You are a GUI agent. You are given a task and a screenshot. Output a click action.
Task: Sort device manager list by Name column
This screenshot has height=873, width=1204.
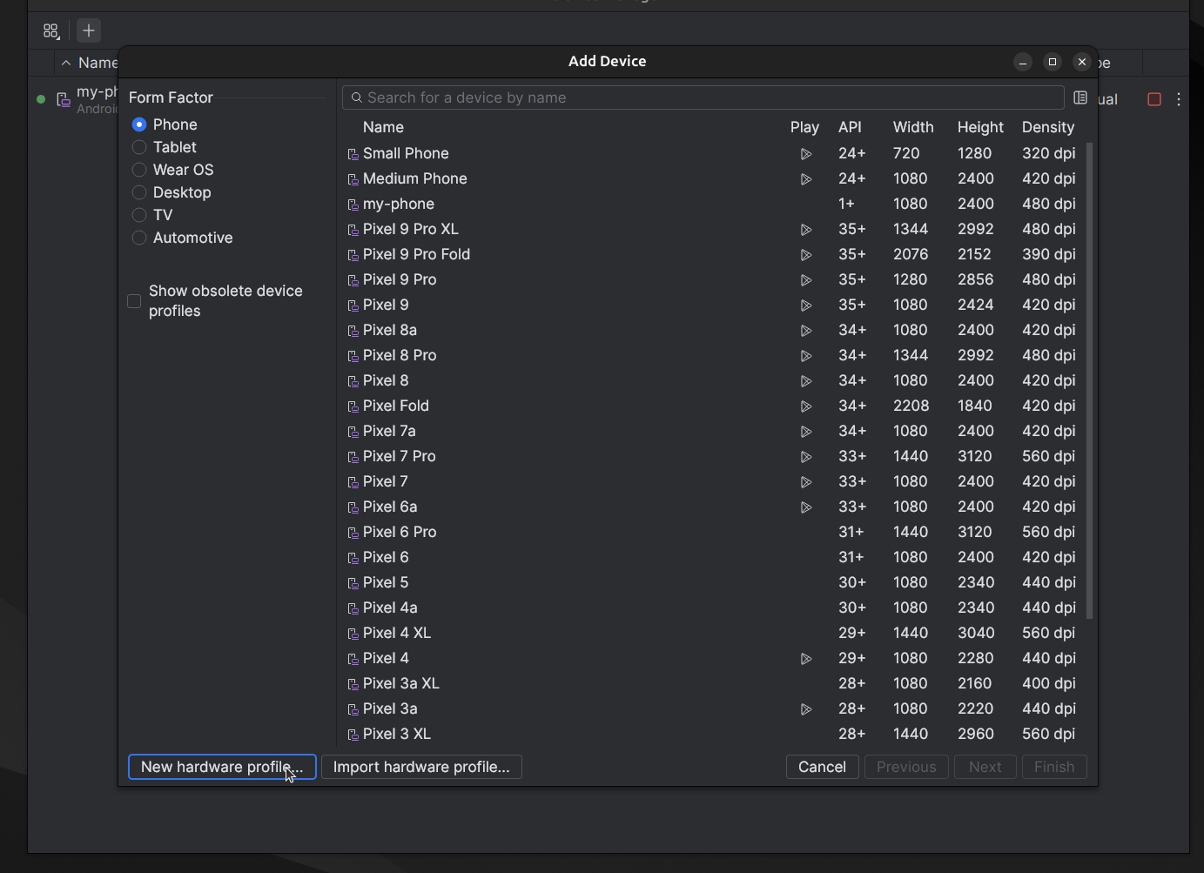(90, 63)
